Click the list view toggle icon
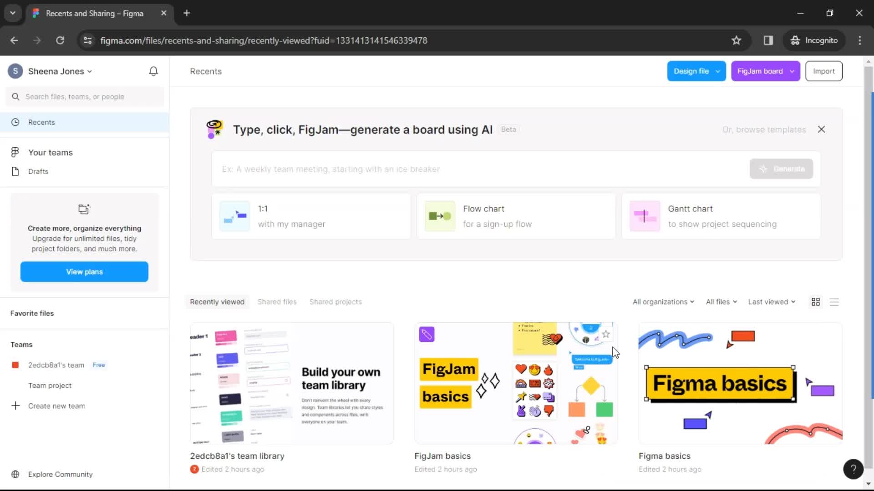 [834, 301]
